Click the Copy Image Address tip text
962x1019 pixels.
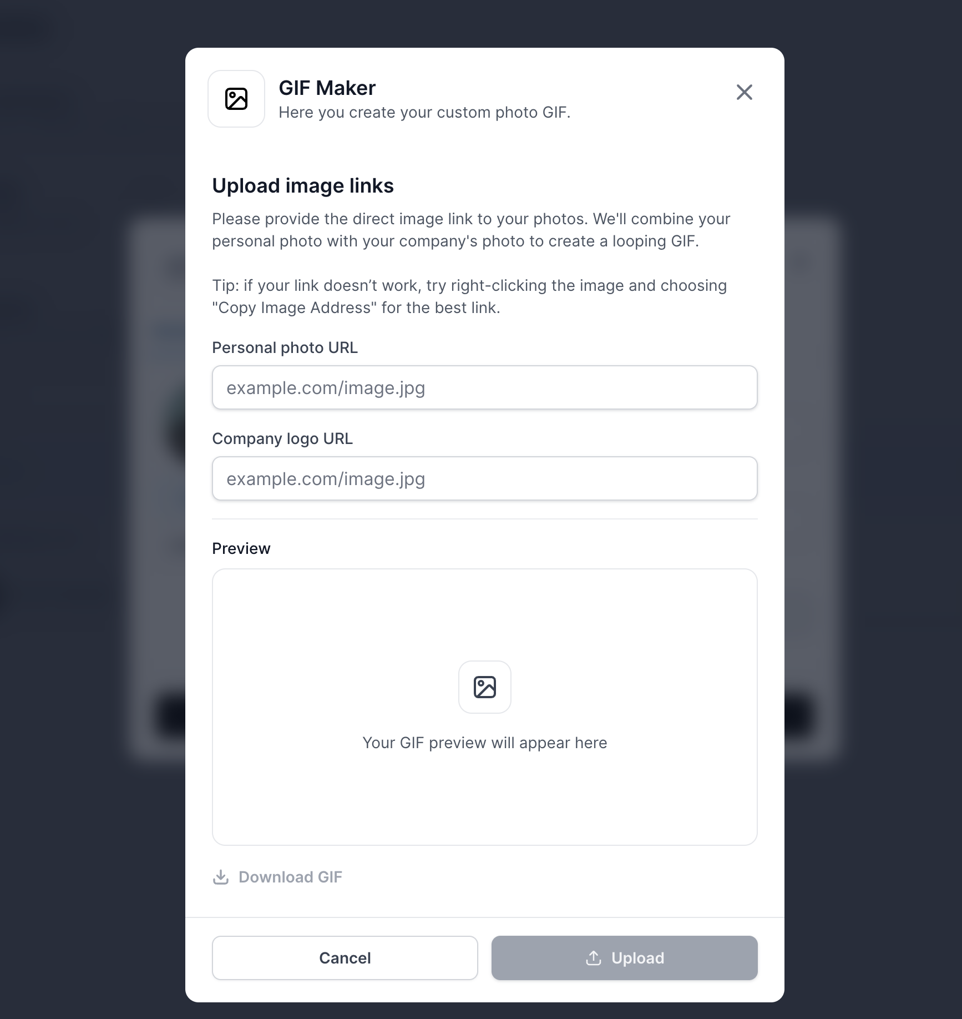coord(469,296)
